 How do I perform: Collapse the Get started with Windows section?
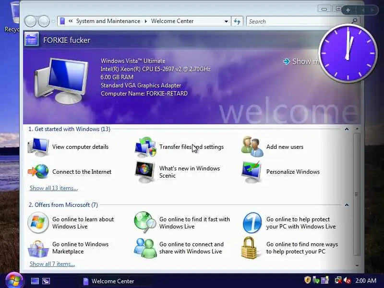click(347, 129)
